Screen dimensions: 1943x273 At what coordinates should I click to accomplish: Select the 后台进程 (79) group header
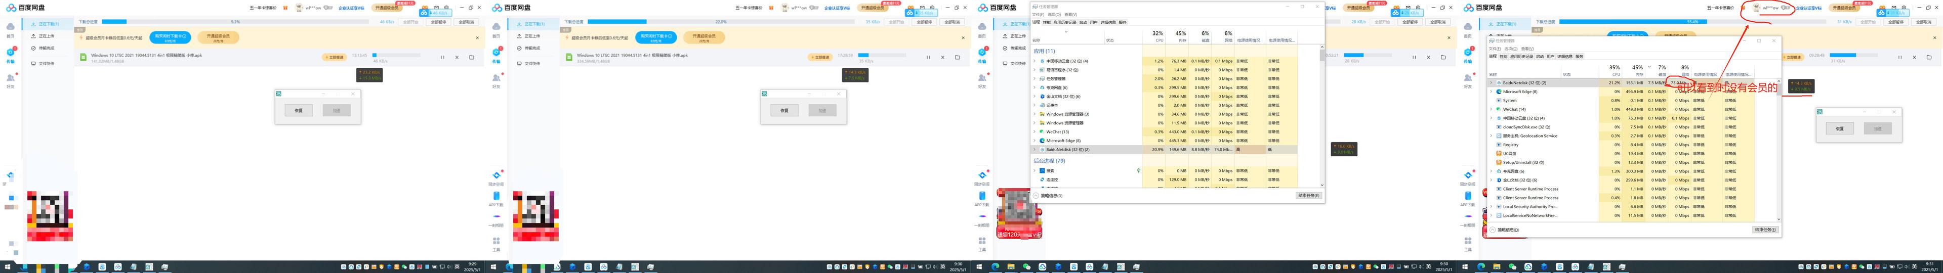(1049, 161)
